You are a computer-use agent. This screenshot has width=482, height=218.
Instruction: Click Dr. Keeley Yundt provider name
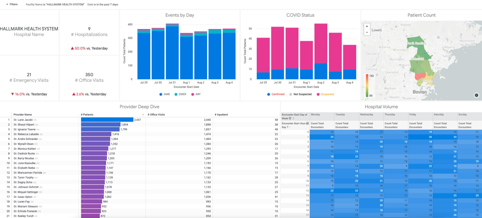(x=24, y=216)
